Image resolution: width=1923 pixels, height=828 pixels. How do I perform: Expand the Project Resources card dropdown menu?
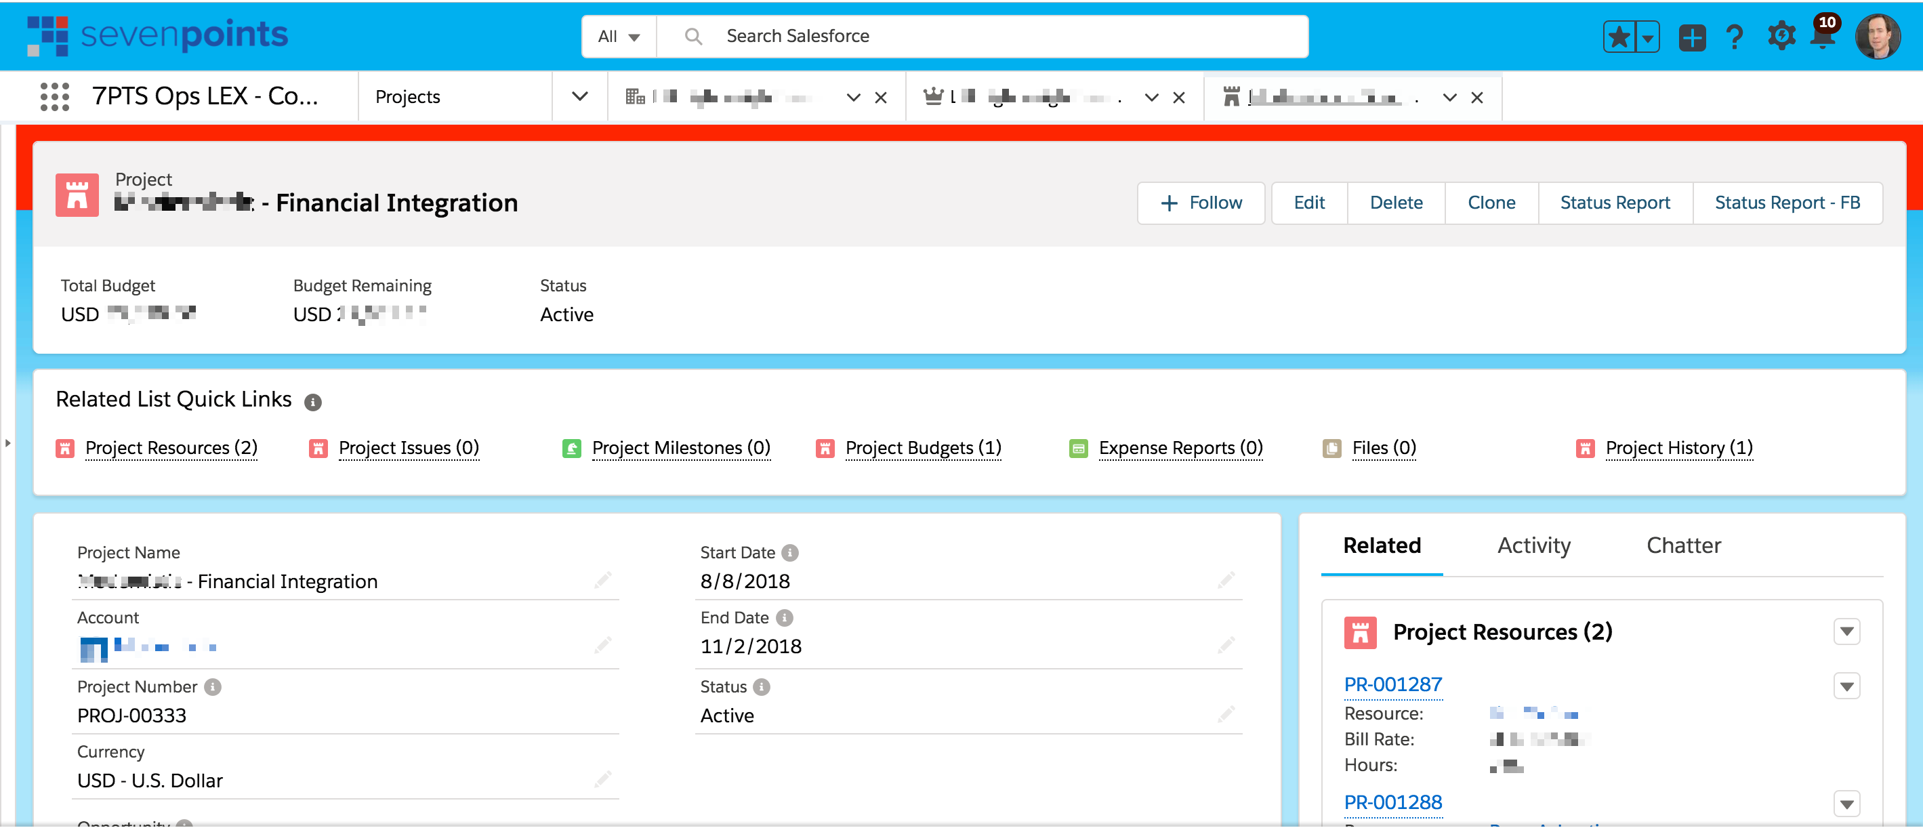coord(1846,632)
